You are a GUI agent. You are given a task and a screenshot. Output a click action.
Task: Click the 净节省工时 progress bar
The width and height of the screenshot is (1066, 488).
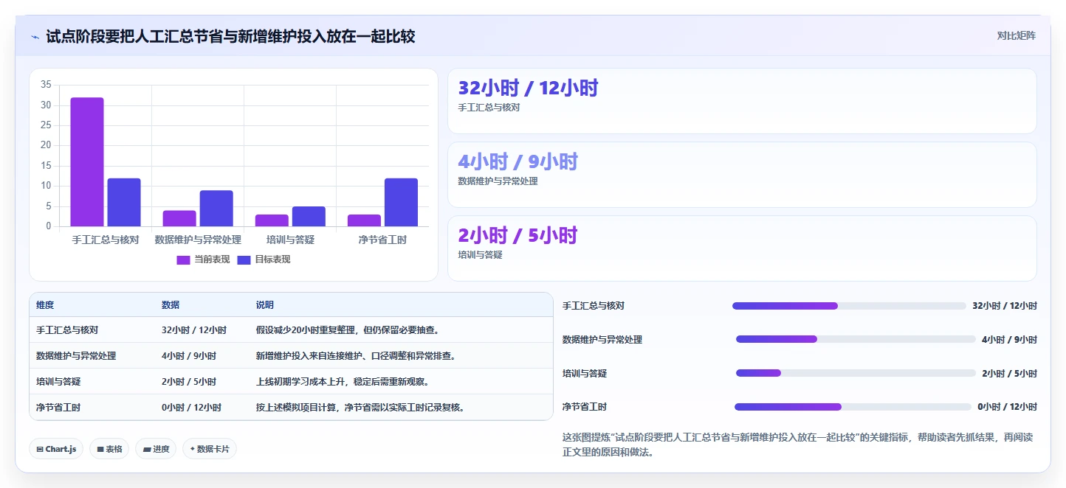[x=853, y=407]
